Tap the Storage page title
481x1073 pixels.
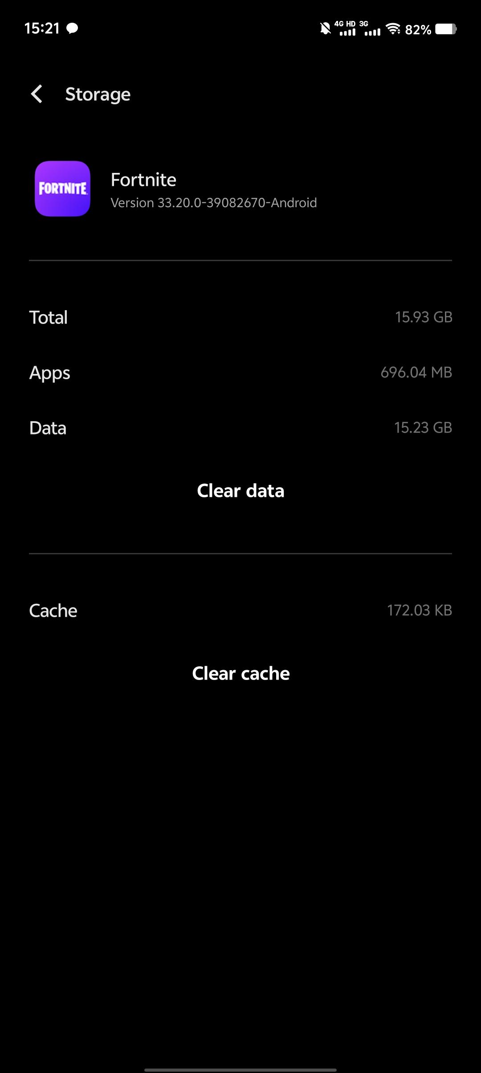click(98, 94)
